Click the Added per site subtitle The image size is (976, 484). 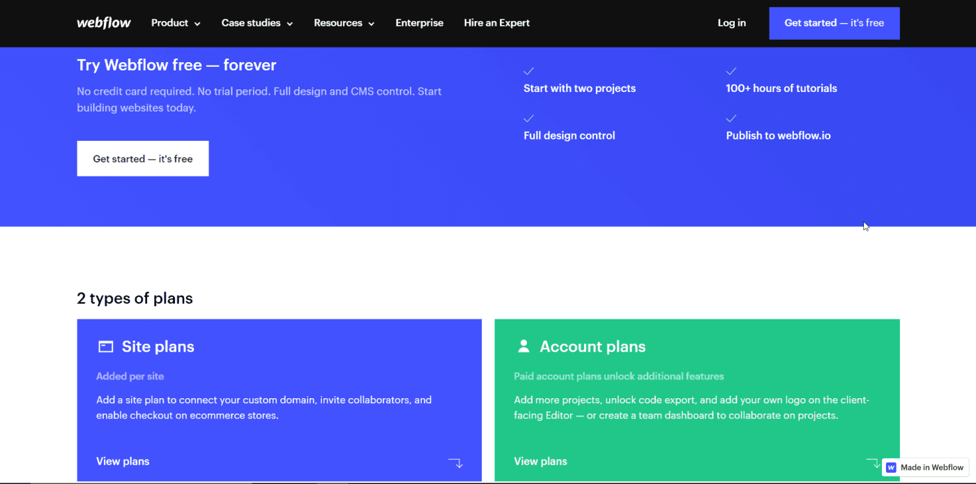pos(130,377)
